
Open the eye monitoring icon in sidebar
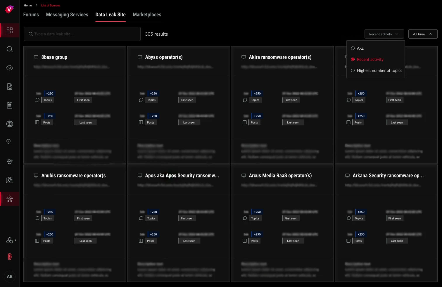[x=10, y=68]
